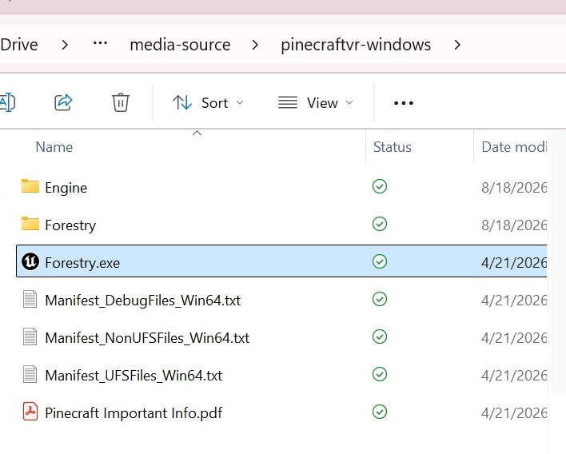Expand chevron after media-source
The height and width of the screenshot is (454, 566).
(x=255, y=45)
